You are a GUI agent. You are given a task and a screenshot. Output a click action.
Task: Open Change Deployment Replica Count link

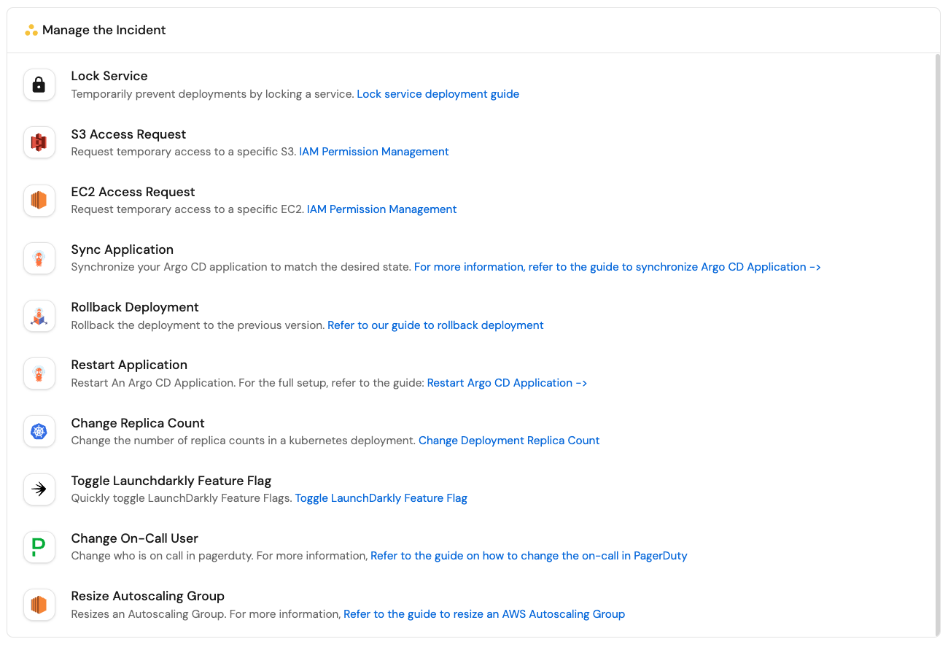point(509,441)
